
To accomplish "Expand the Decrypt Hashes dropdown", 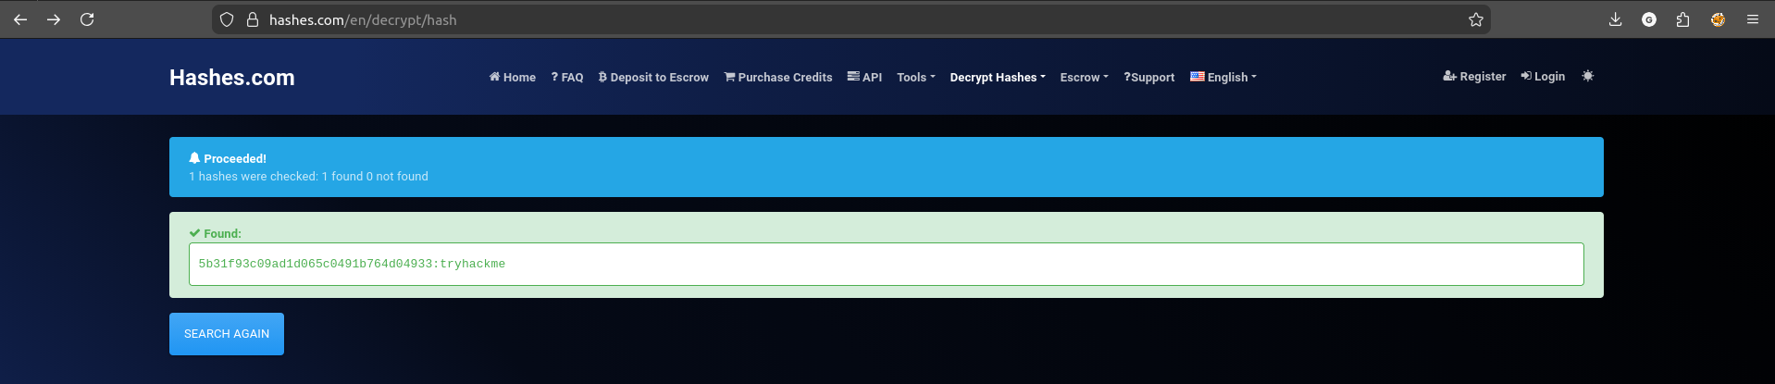I will 997,78.
